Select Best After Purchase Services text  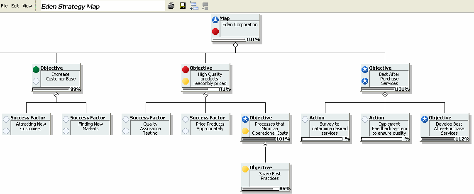point(389,79)
